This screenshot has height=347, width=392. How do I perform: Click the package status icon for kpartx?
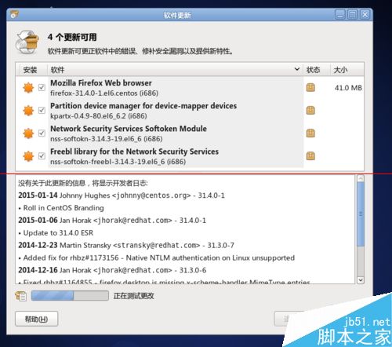point(310,110)
